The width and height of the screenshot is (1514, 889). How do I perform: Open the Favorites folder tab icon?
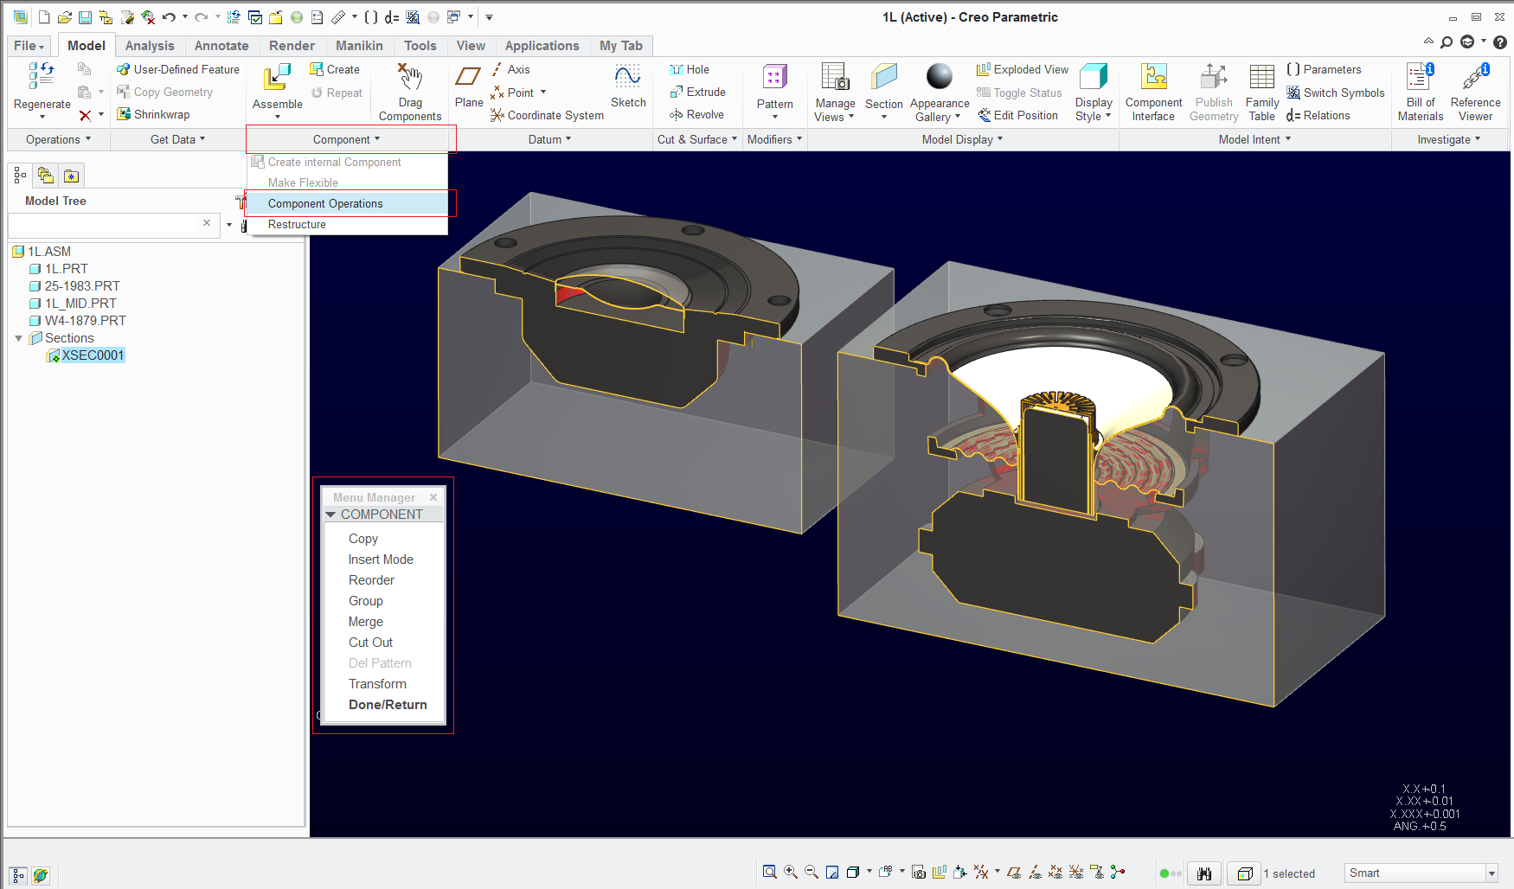pyautogui.click(x=71, y=176)
